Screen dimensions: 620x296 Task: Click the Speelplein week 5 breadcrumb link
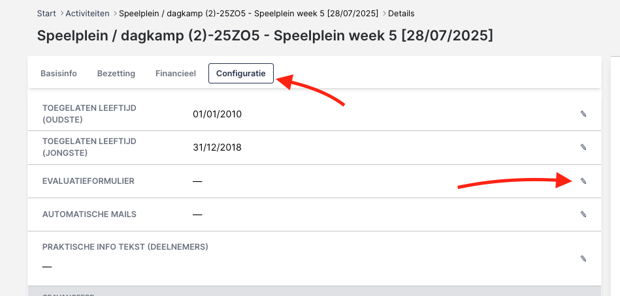pos(248,13)
